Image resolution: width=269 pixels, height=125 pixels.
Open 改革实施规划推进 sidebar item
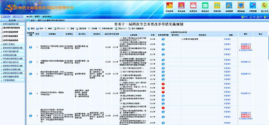(x=12, y=36)
